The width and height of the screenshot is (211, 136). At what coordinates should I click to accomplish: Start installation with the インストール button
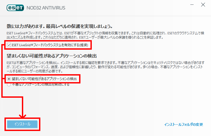click(22, 124)
